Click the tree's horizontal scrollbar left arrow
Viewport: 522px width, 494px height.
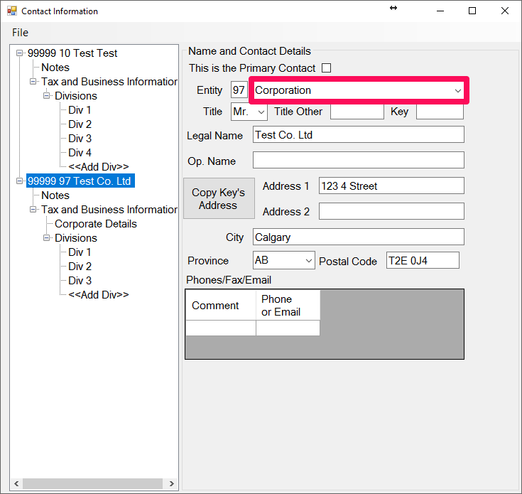(17, 483)
